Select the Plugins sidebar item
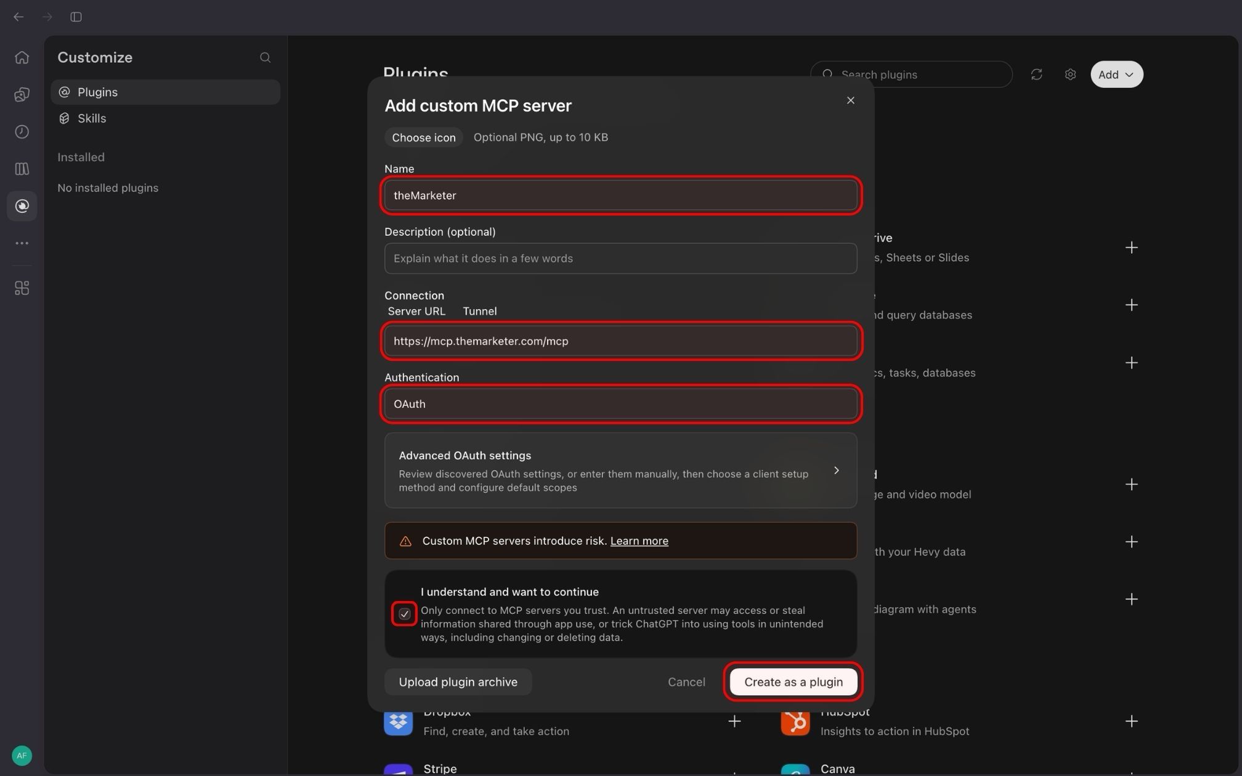1242x776 pixels. pyautogui.click(x=165, y=92)
